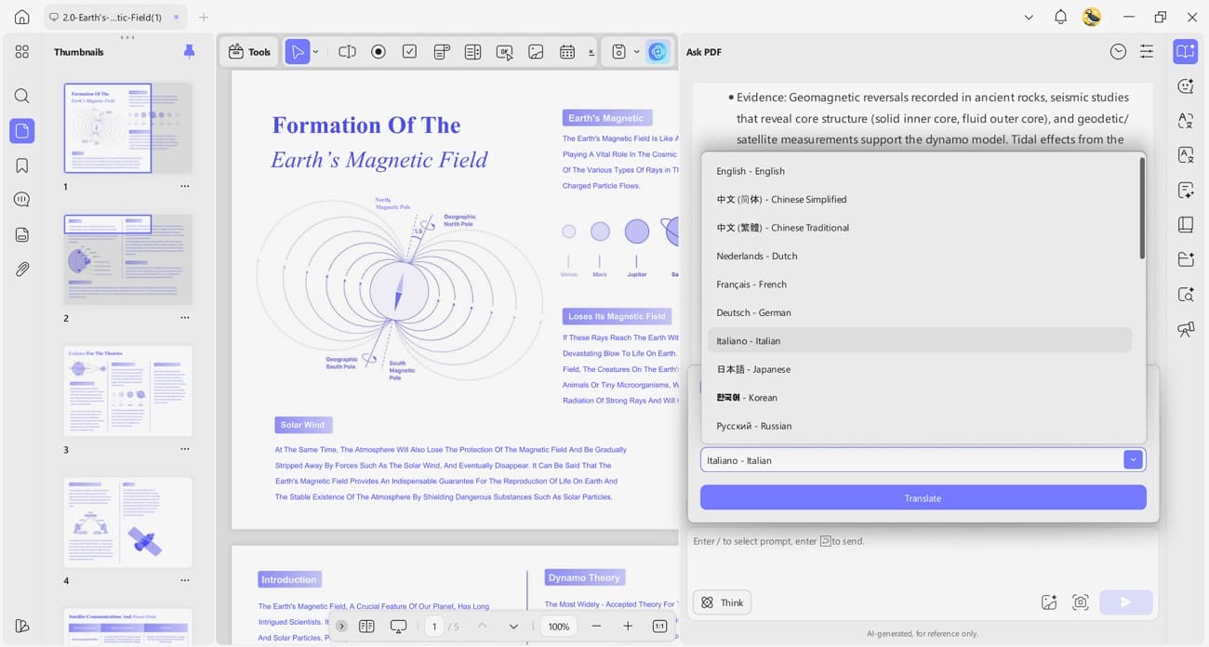Open the Italiano - Italian language combo box
The height and width of the screenshot is (647, 1209).
[923, 460]
